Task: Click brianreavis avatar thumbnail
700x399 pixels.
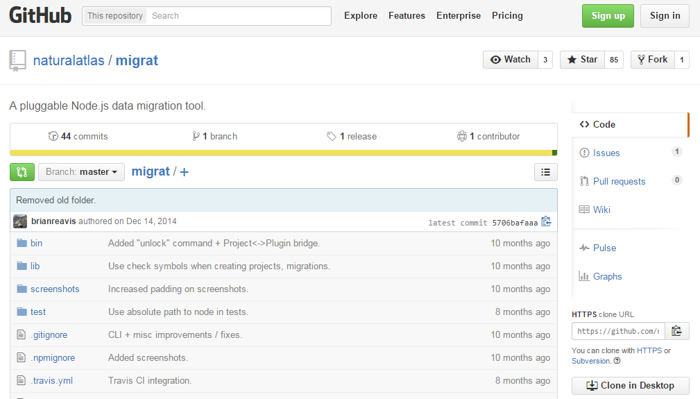Action: (x=20, y=221)
